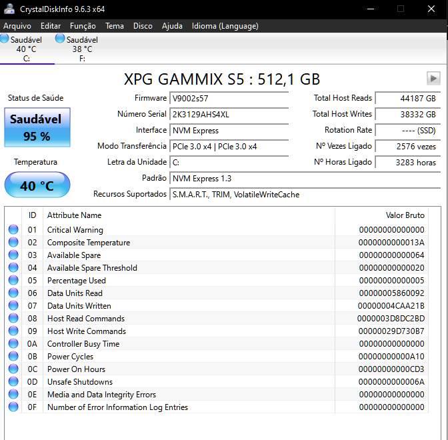
Task: Click the status icon of Percentage Used row
Action: tap(13, 280)
